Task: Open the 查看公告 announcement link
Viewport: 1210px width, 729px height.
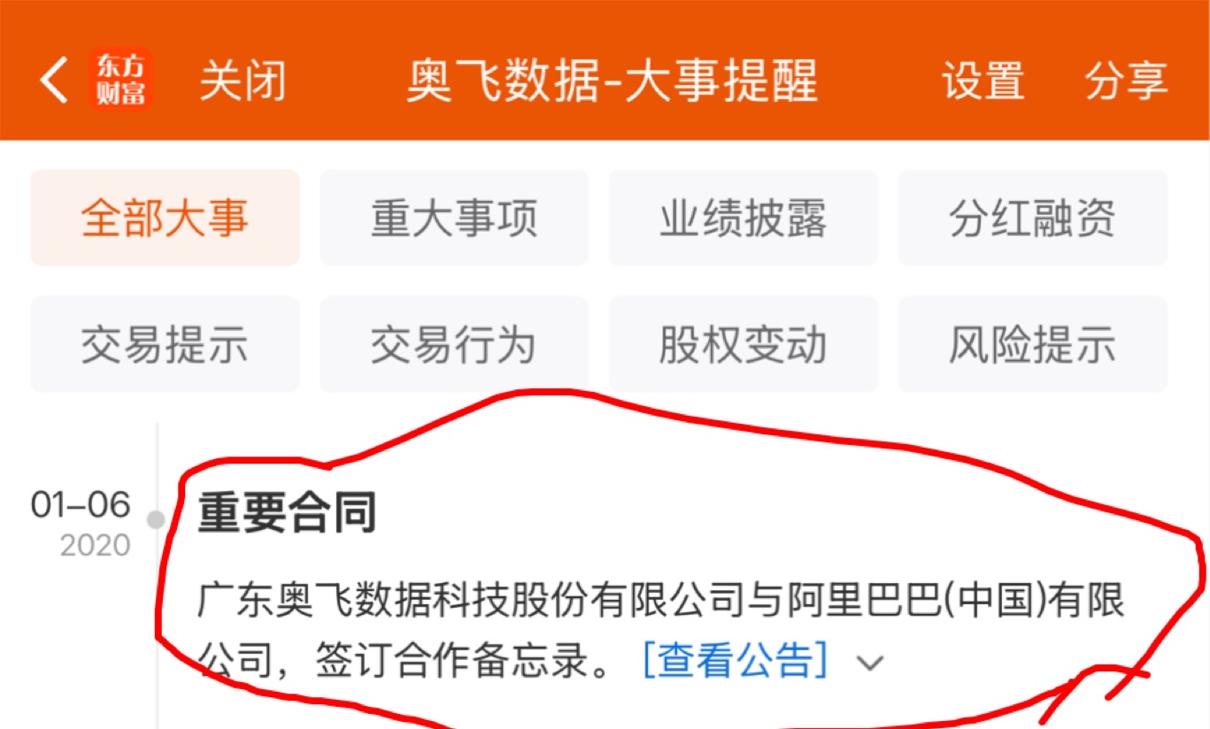Action: point(736,660)
